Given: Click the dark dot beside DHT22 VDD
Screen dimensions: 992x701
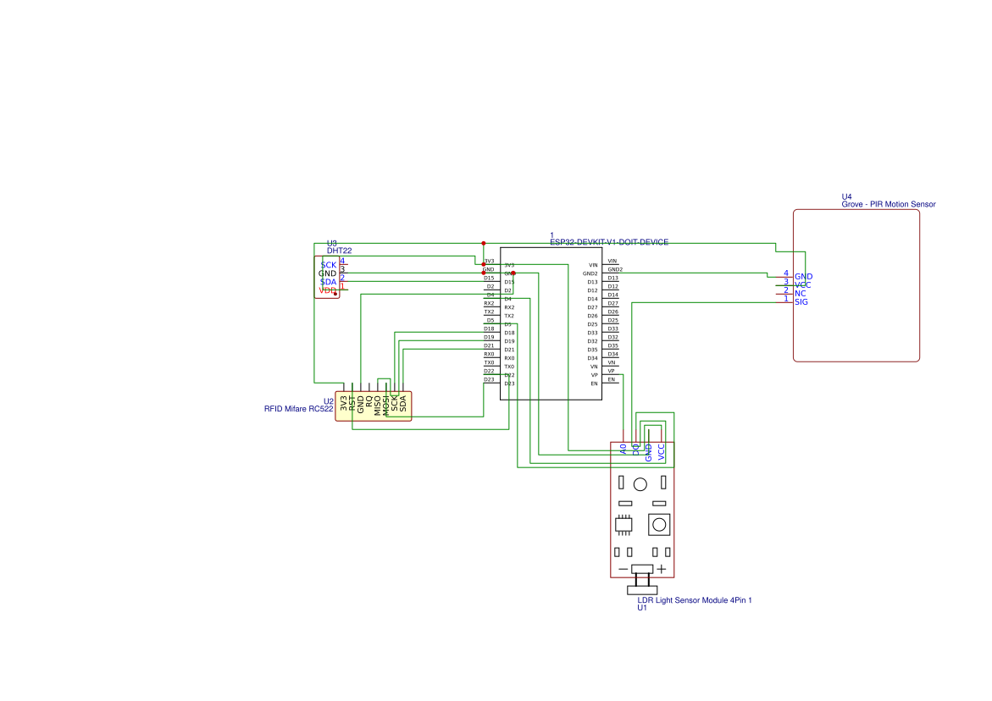Looking at the screenshot, I should [x=335, y=294].
